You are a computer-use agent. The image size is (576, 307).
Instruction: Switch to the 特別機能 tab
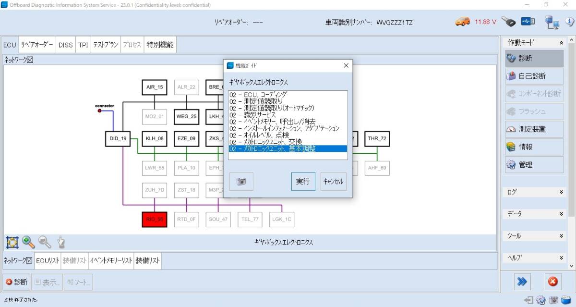160,45
